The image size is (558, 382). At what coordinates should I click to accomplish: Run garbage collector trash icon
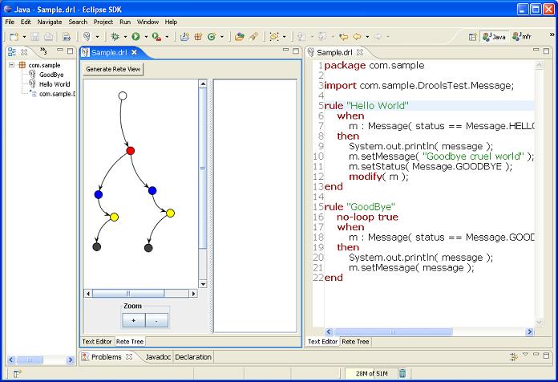402,372
